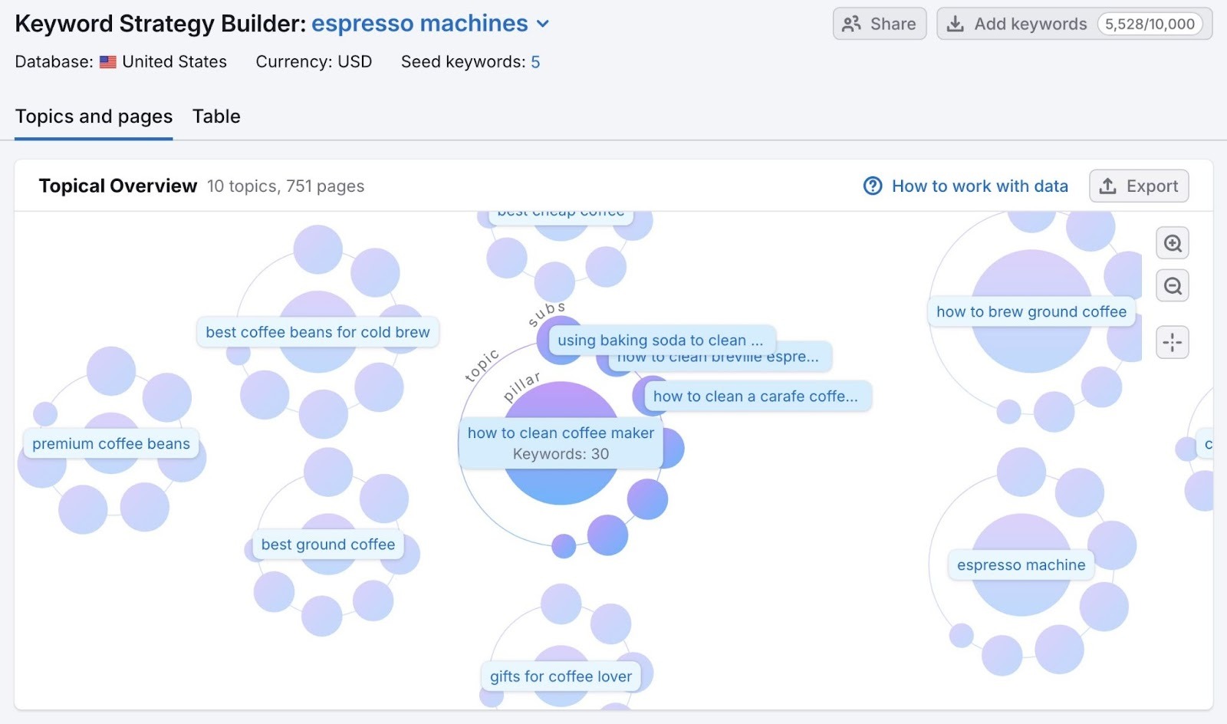The height and width of the screenshot is (724, 1227).
Task: Select the espresso machine topic bubble
Action: (x=1021, y=565)
